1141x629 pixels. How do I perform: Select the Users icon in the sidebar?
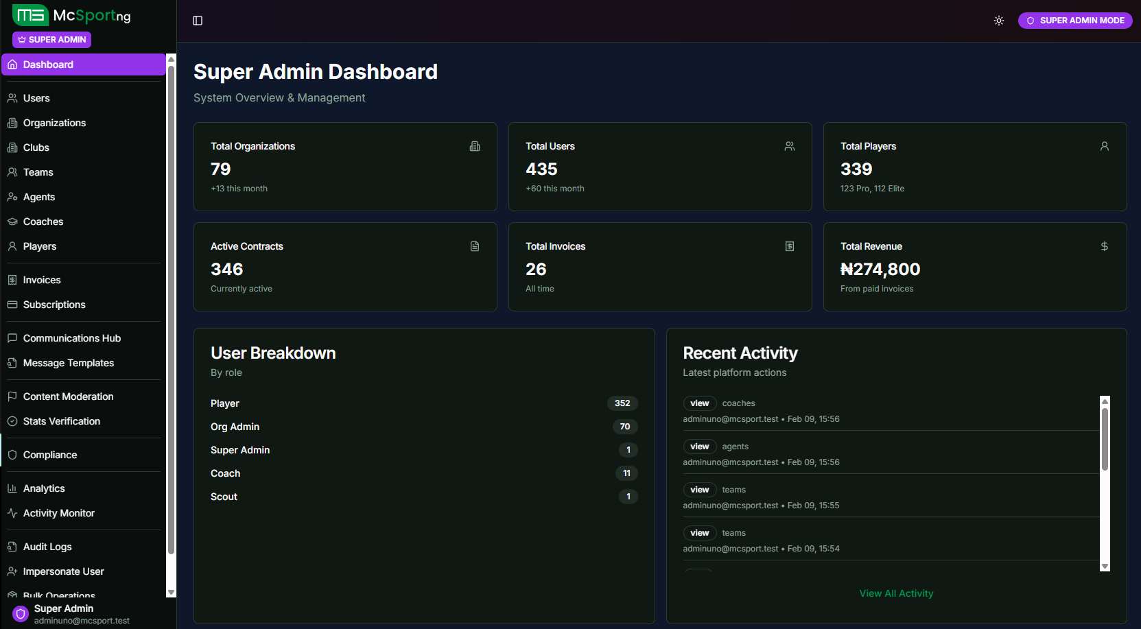[x=12, y=98]
